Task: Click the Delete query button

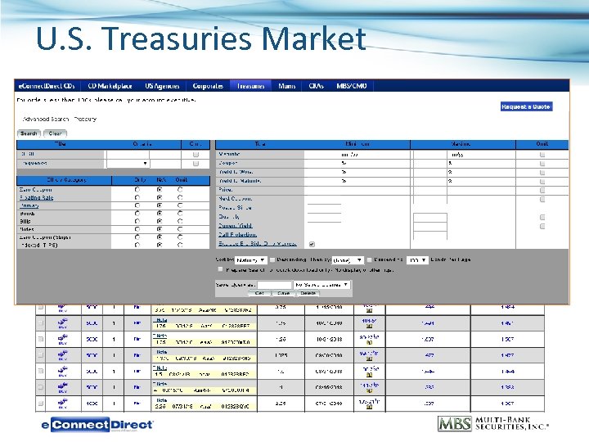Action: [x=308, y=293]
